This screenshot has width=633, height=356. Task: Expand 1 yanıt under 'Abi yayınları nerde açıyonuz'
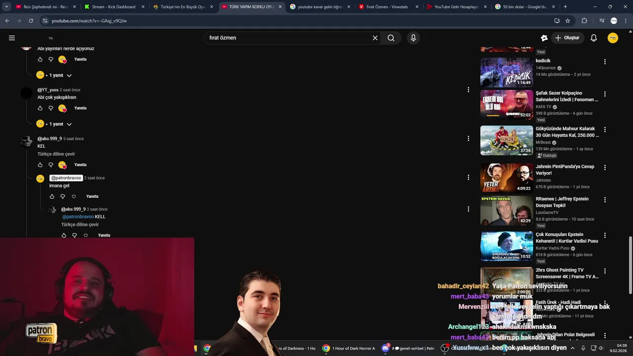pos(54,75)
